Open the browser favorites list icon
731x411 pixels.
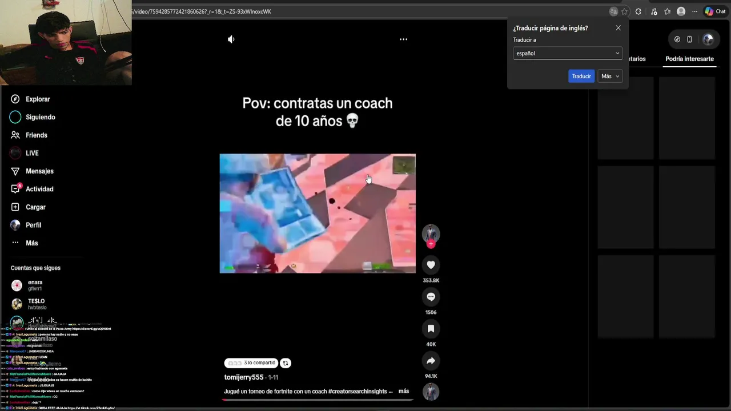[x=668, y=11]
